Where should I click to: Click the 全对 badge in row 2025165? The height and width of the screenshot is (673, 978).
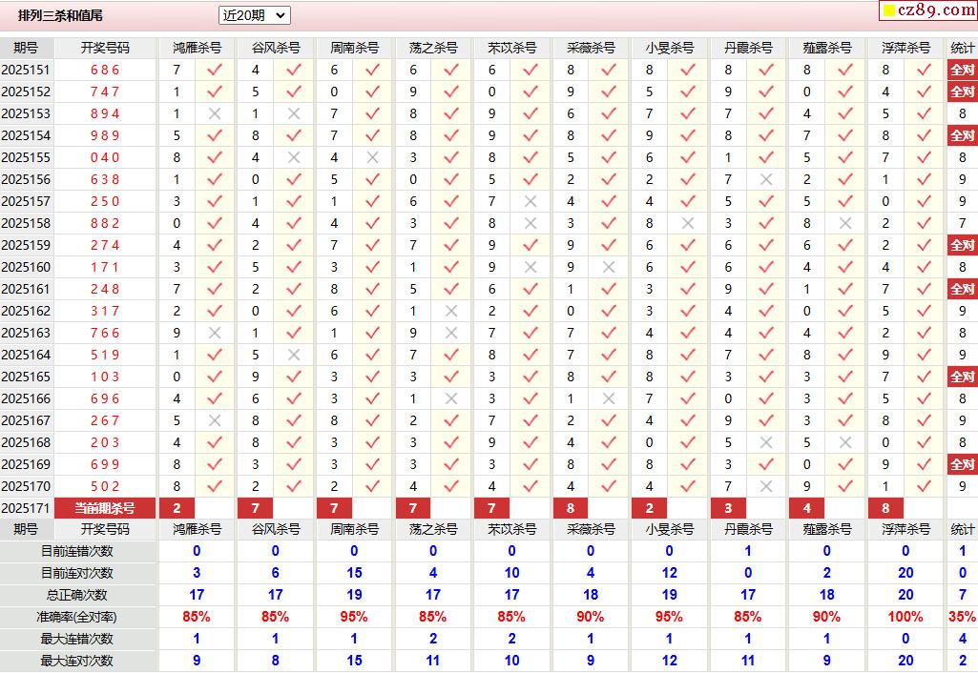point(962,377)
